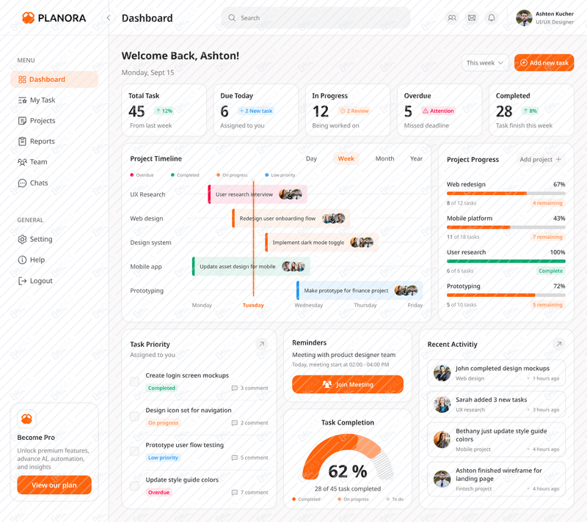This screenshot has height=522, width=587.
Task: Check the Design icon set for navigation task
Action: pos(134,416)
